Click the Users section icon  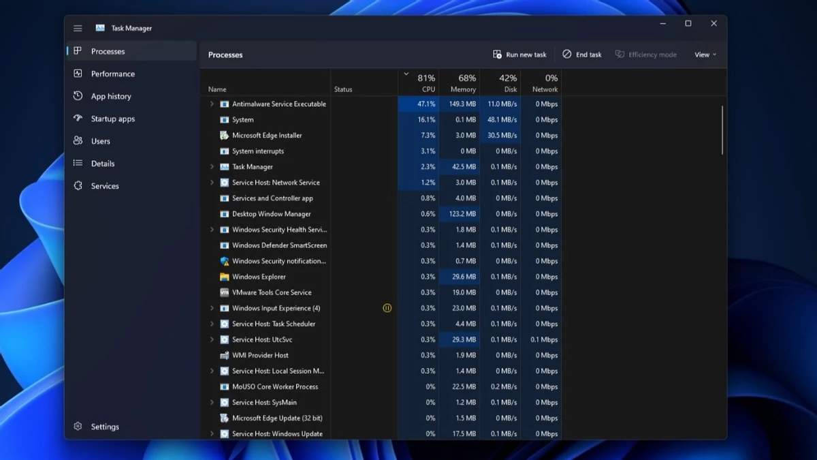pos(78,140)
